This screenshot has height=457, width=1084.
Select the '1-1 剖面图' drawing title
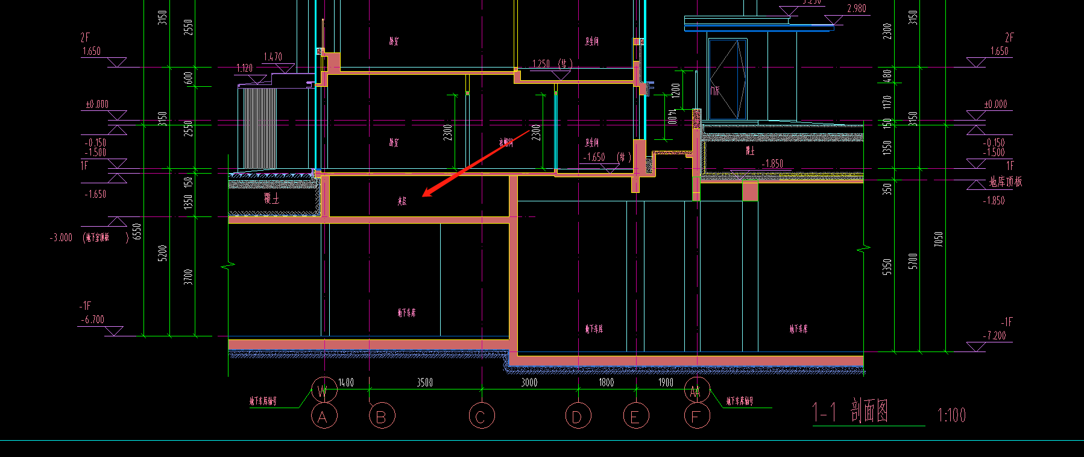click(x=850, y=411)
